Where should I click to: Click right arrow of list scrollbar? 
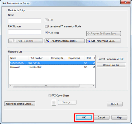coord(93,86)
